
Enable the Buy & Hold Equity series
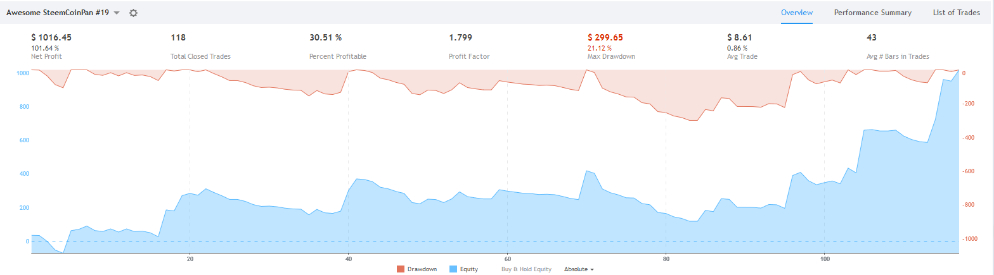524,269
